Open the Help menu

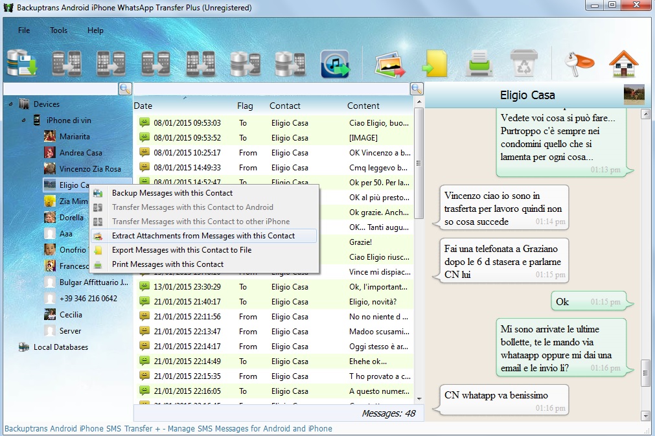95,30
